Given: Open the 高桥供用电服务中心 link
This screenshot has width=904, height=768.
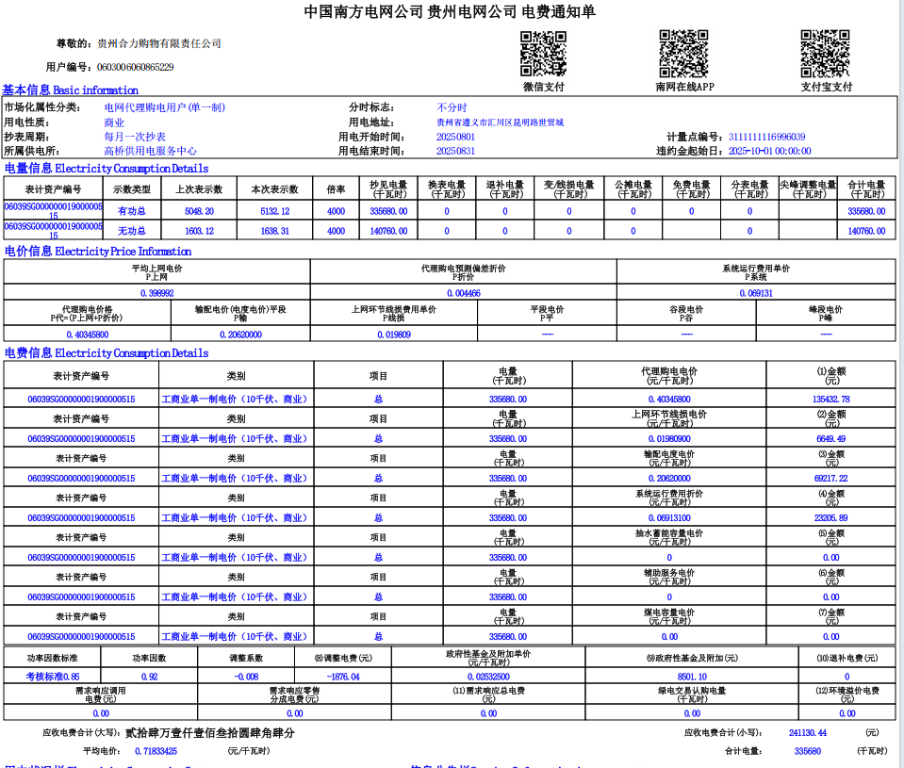Looking at the screenshot, I should tap(150, 151).
